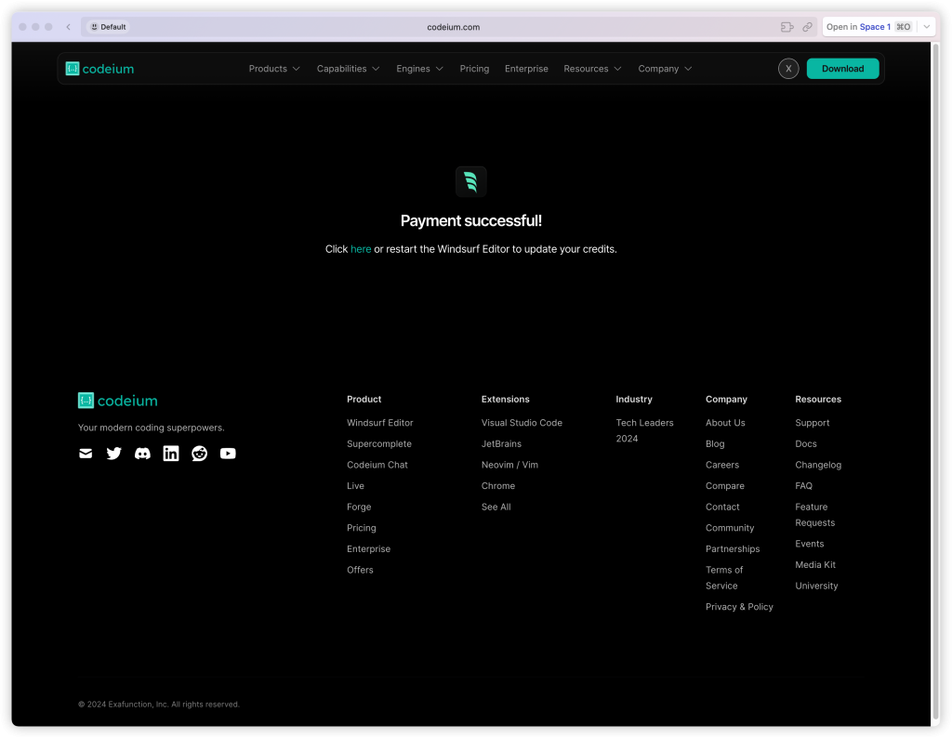Open the Windsurf Editor footer link
This screenshot has height=738, width=952.
tap(379, 423)
